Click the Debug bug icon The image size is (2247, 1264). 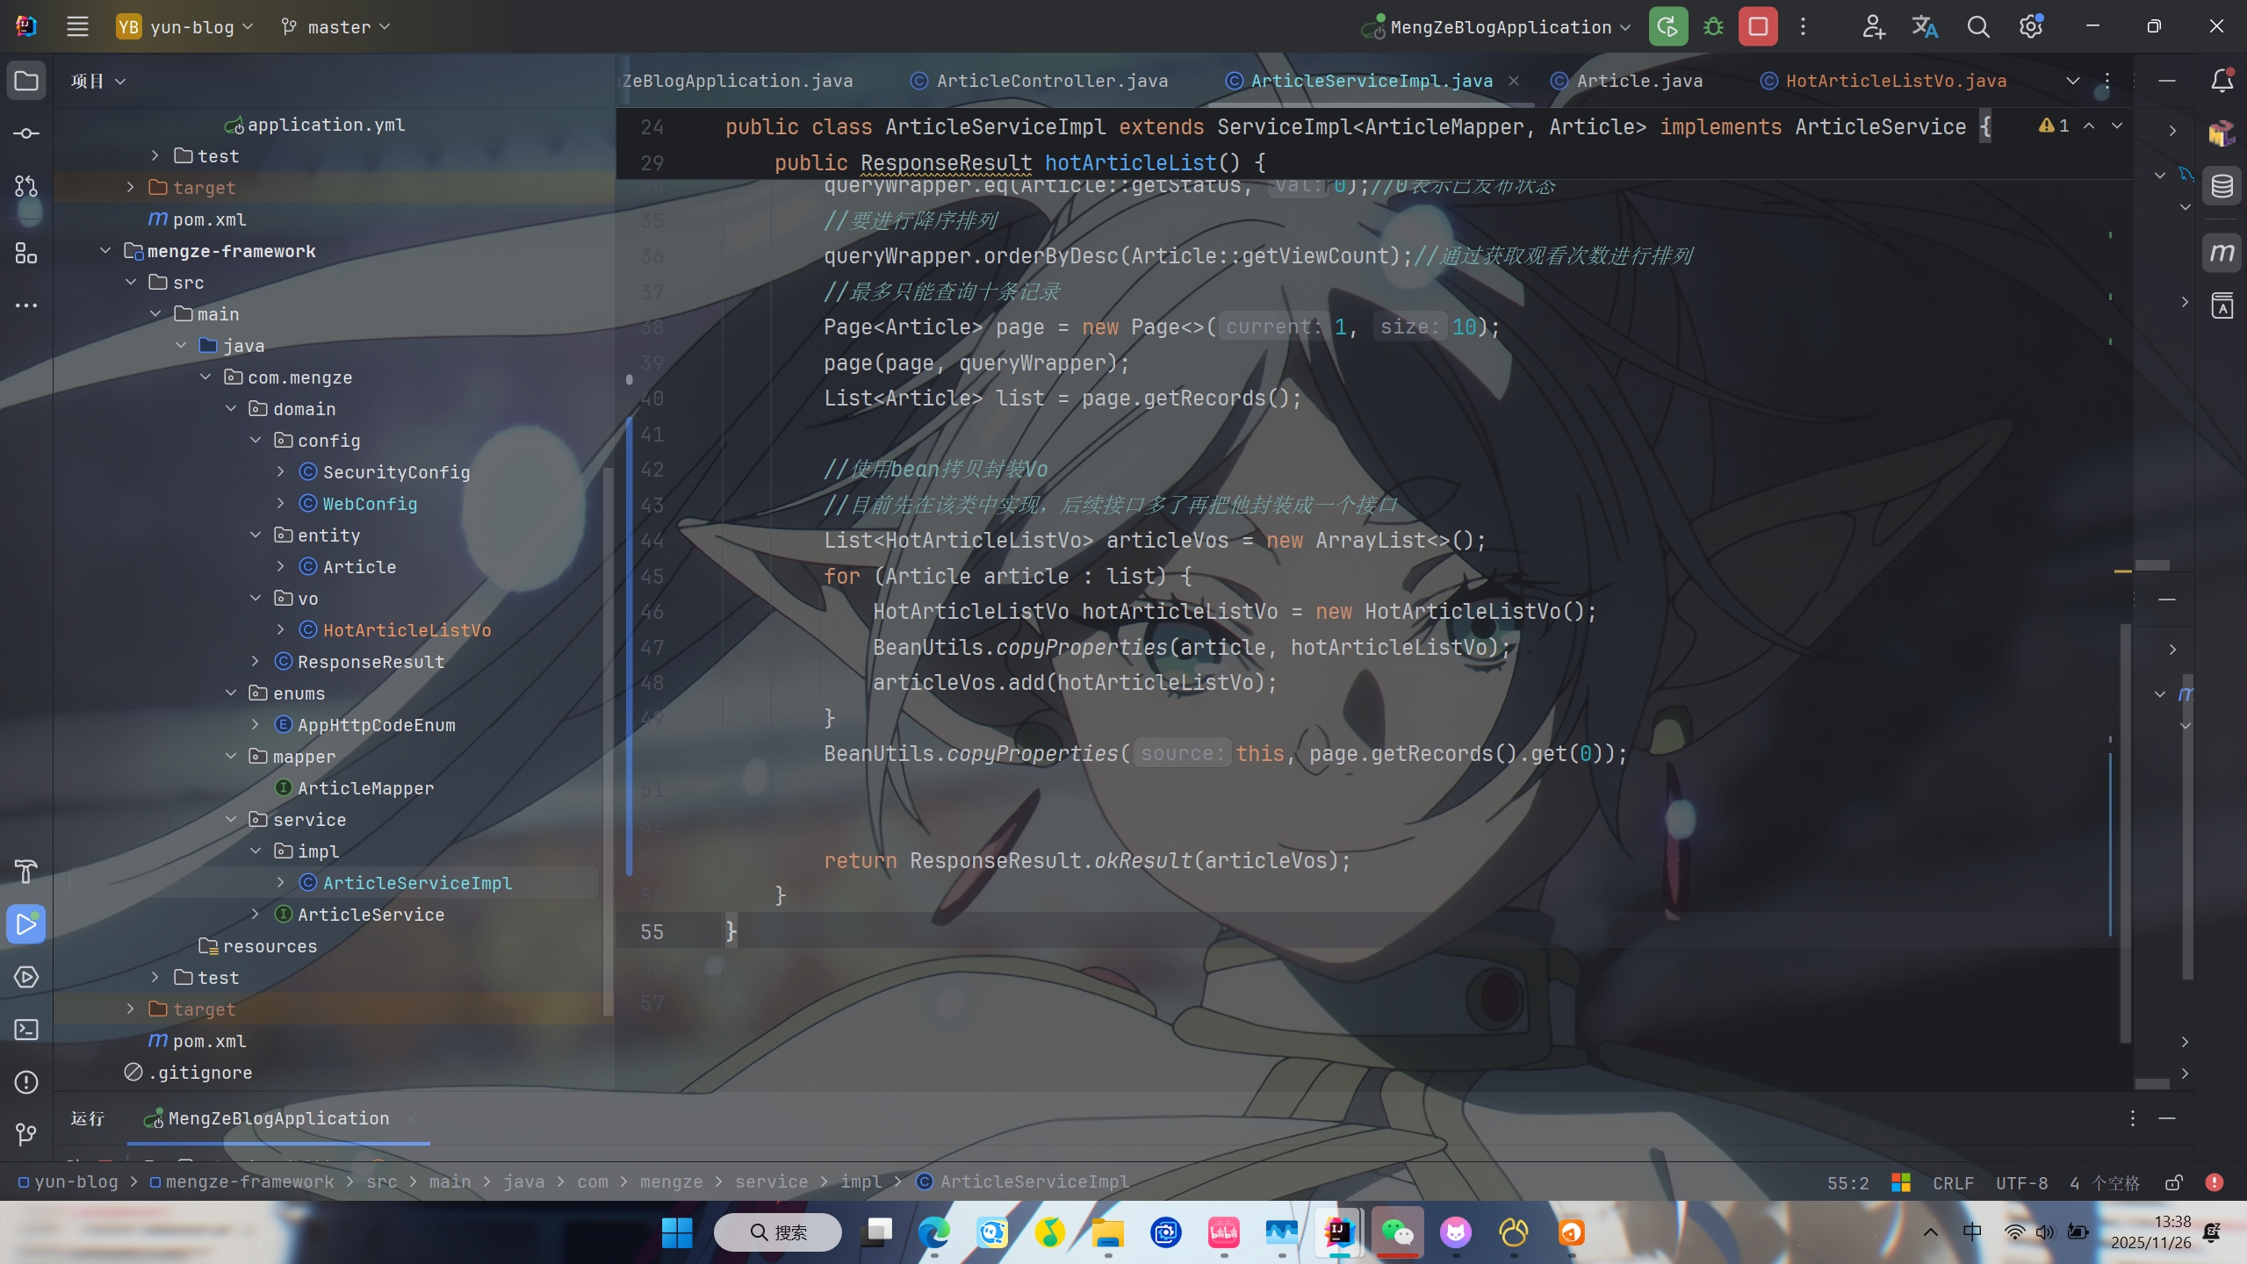coord(1712,26)
